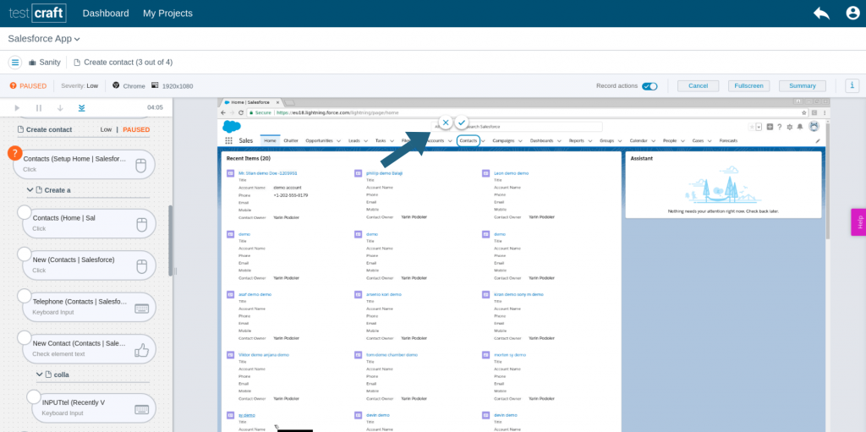This screenshot has width=866, height=432.
Task: Select the Create contact test header
Action: tap(45, 129)
